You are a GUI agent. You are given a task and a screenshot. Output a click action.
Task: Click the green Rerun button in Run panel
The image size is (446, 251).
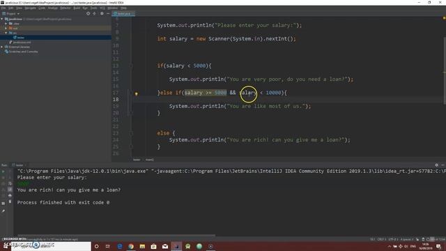[3, 172]
